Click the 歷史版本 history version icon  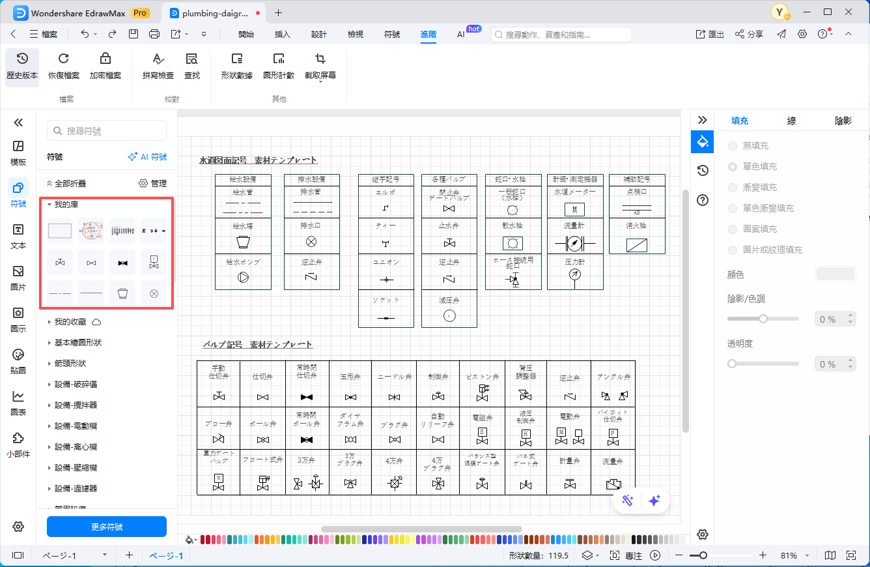pyautogui.click(x=22, y=59)
